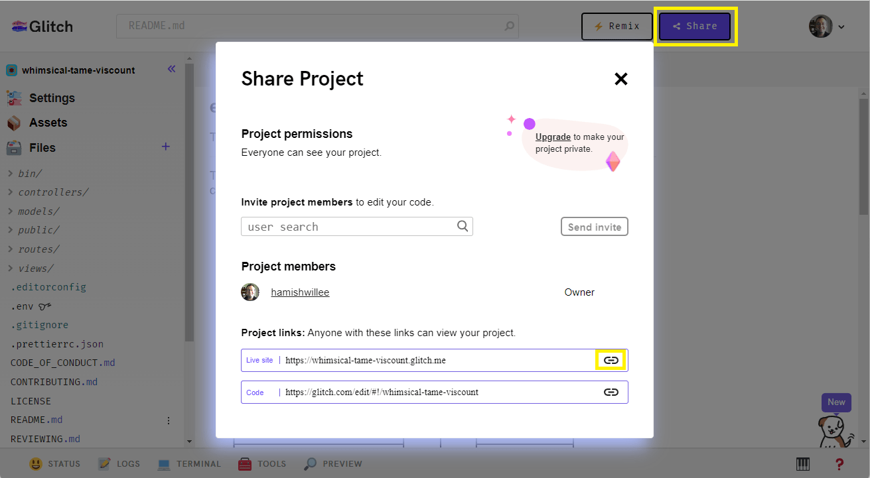The width and height of the screenshot is (870, 478).
Task: Open the README.md options menu
Action: click(x=169, y=420)
